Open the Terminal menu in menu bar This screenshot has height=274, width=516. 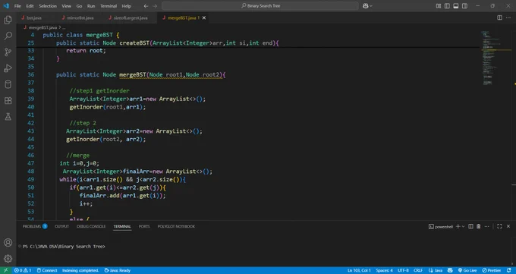point(109,6)
